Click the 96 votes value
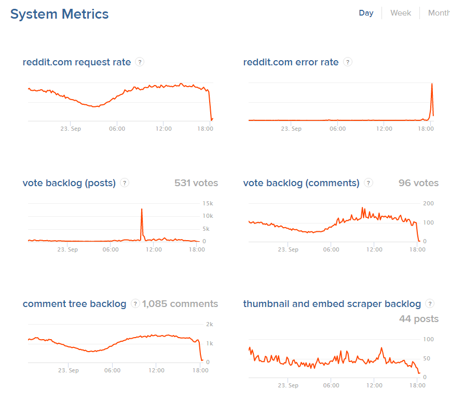450x404 pixels. coord(418,183)
